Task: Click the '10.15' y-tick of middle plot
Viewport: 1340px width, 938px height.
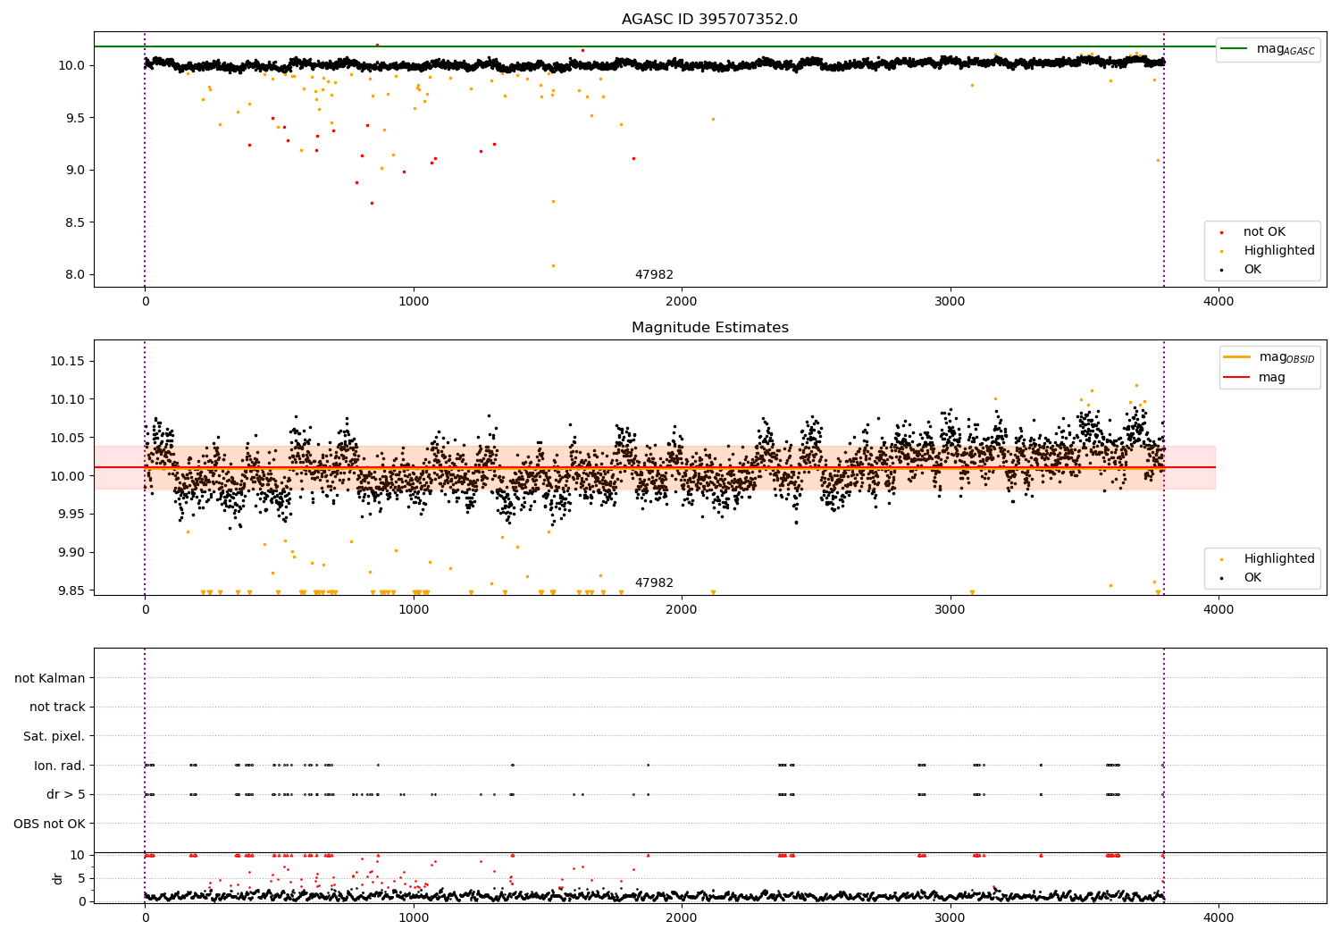Action: point(68,361)
